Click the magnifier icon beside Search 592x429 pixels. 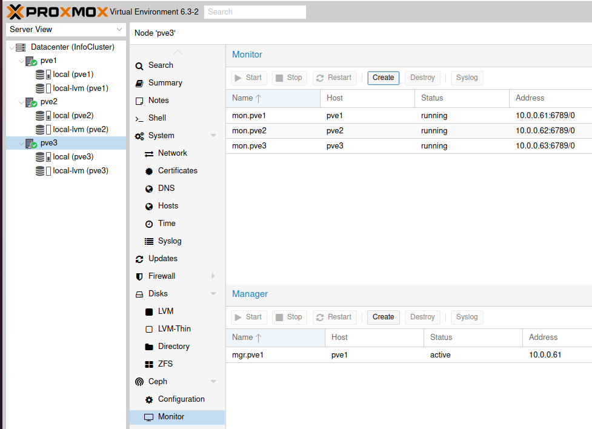tap(139, 66)
